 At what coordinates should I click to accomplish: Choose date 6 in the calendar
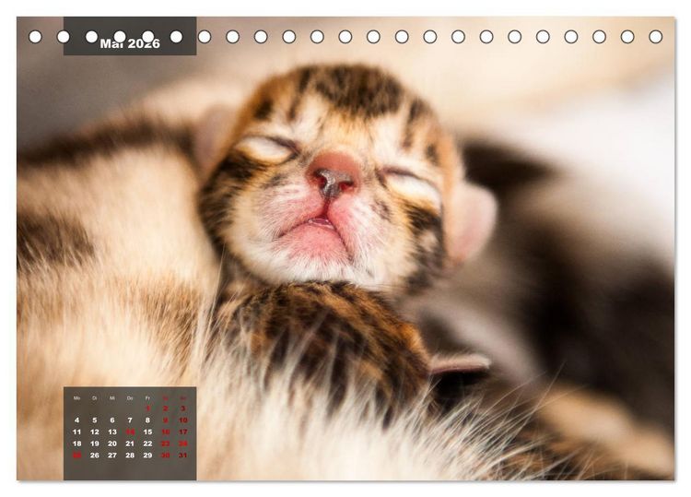click(112, 420)
